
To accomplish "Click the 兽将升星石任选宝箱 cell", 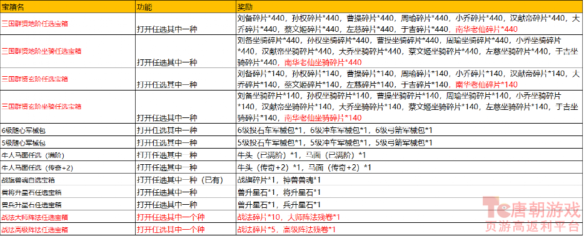I will (68, 192).
